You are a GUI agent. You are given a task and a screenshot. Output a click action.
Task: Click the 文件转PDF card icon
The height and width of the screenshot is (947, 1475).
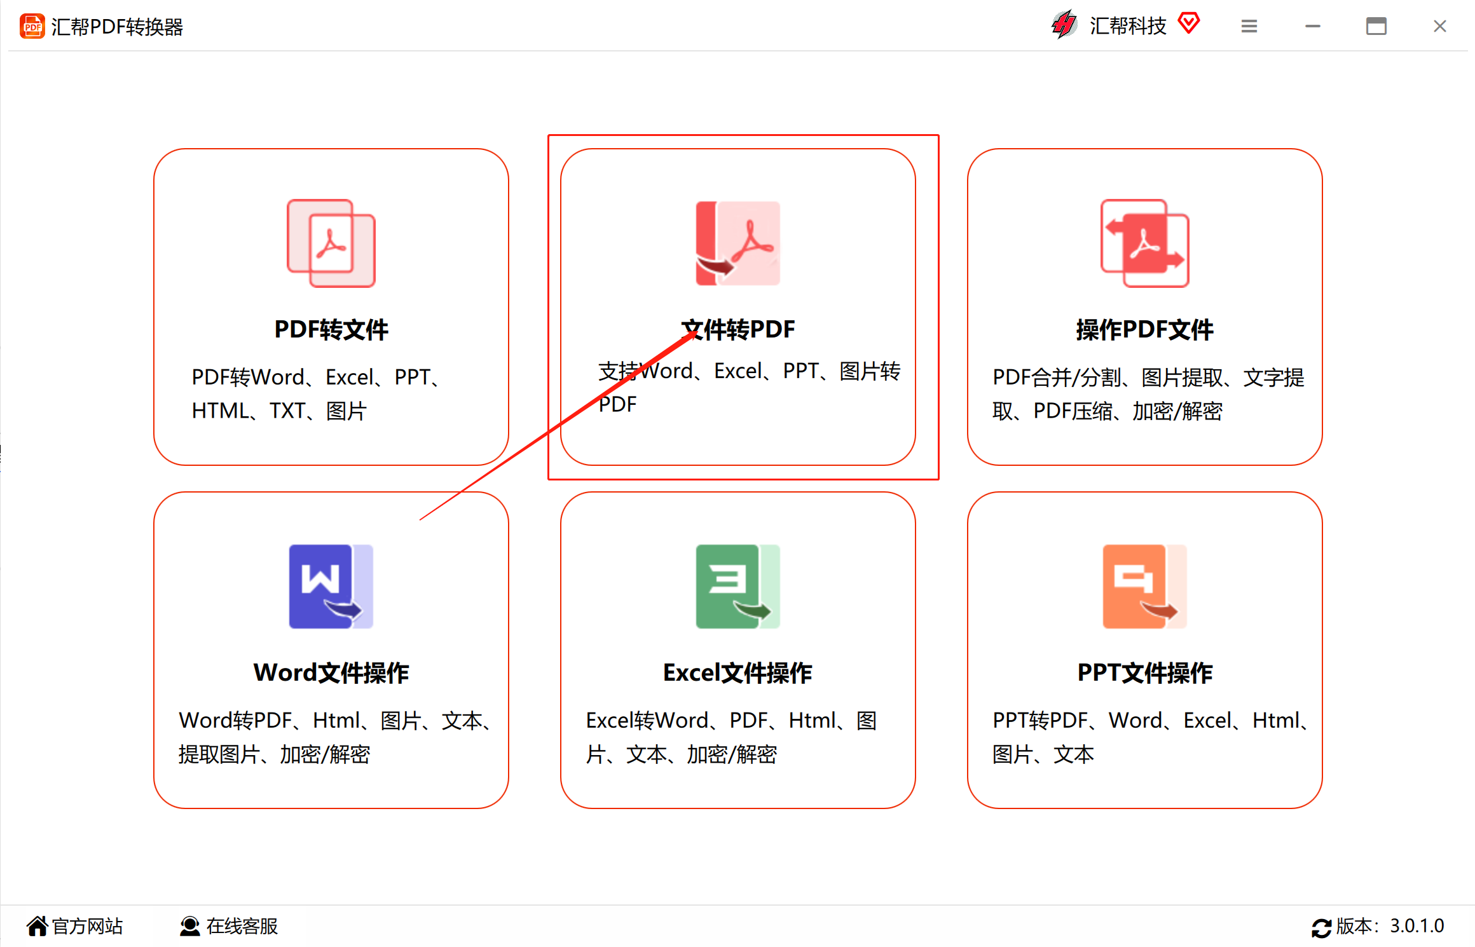[737, 243]
